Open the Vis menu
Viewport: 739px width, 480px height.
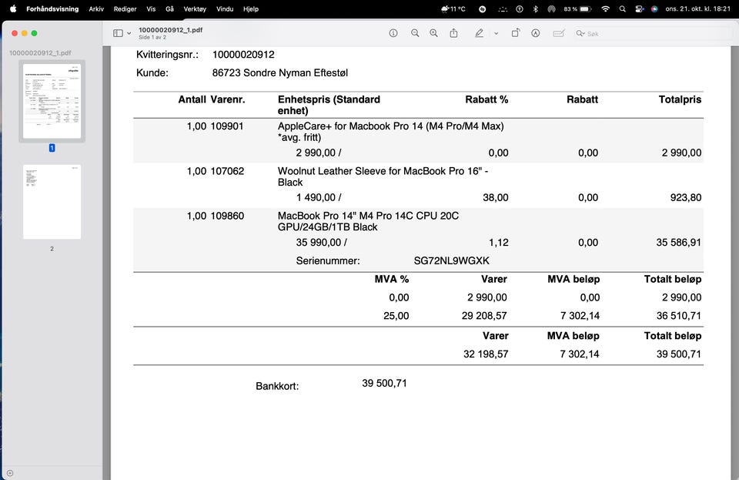tap(151, 9)
